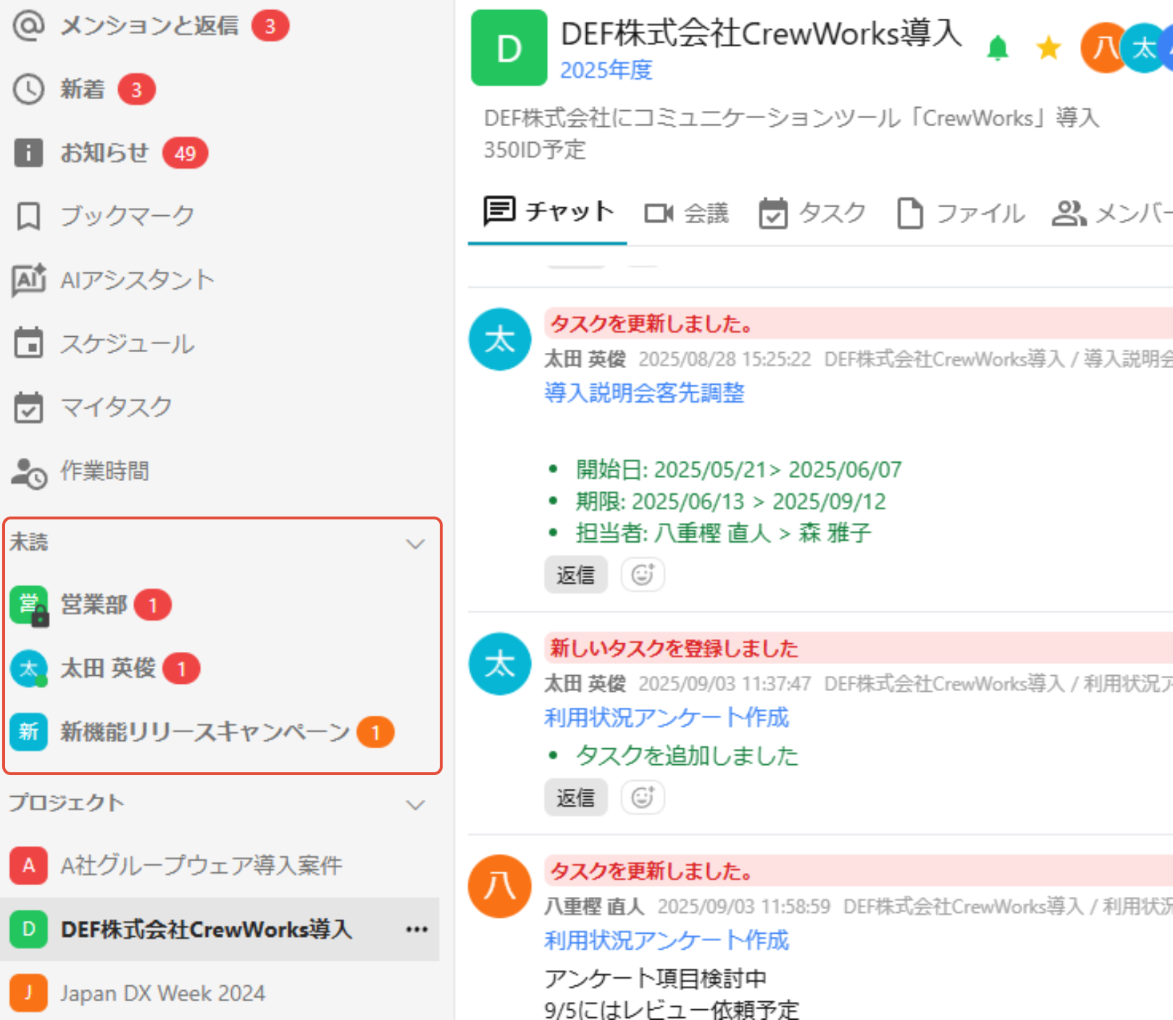The height and width of the screenshot is (1020, 1173).
Task: Toggle the favorite star for this project
Action: [1048, 49]
